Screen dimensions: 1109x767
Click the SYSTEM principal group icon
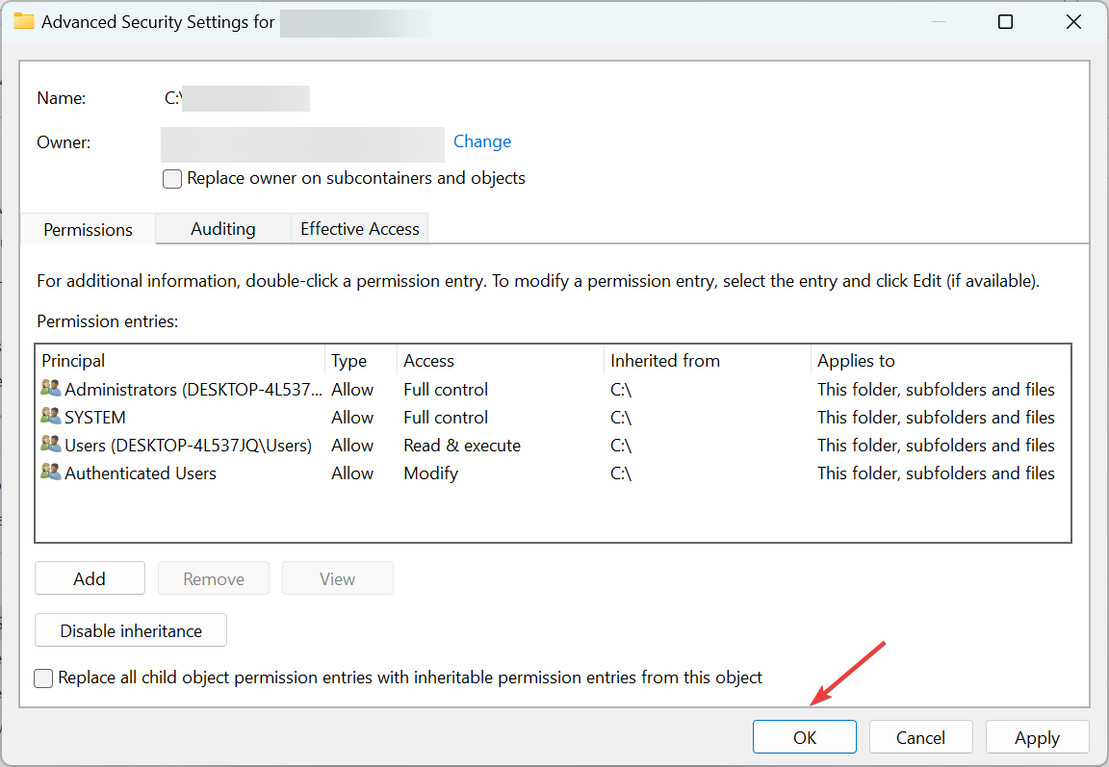[50, 417]
